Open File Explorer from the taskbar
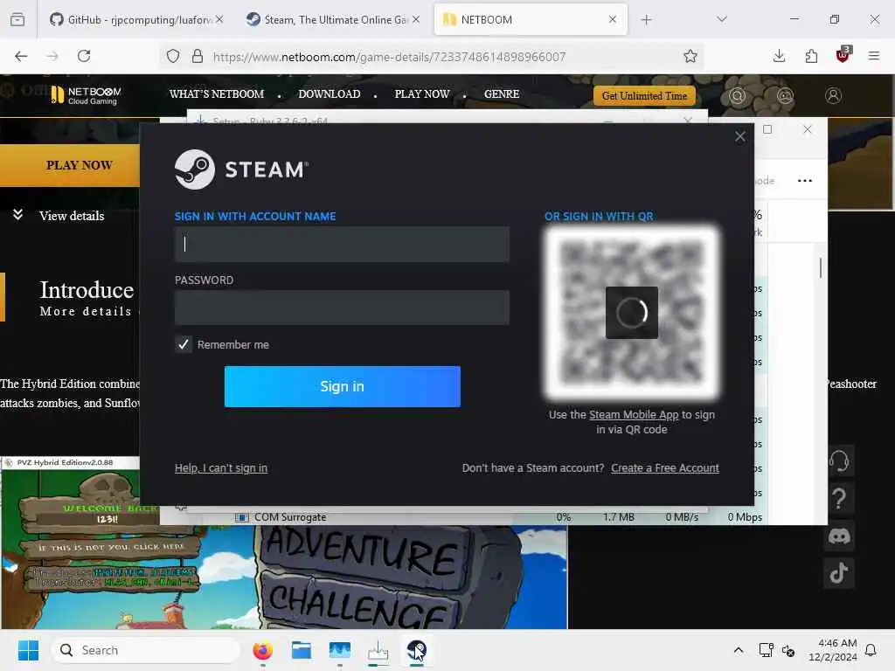This screenshot has height=671, width=895. [x=301, y=650]
